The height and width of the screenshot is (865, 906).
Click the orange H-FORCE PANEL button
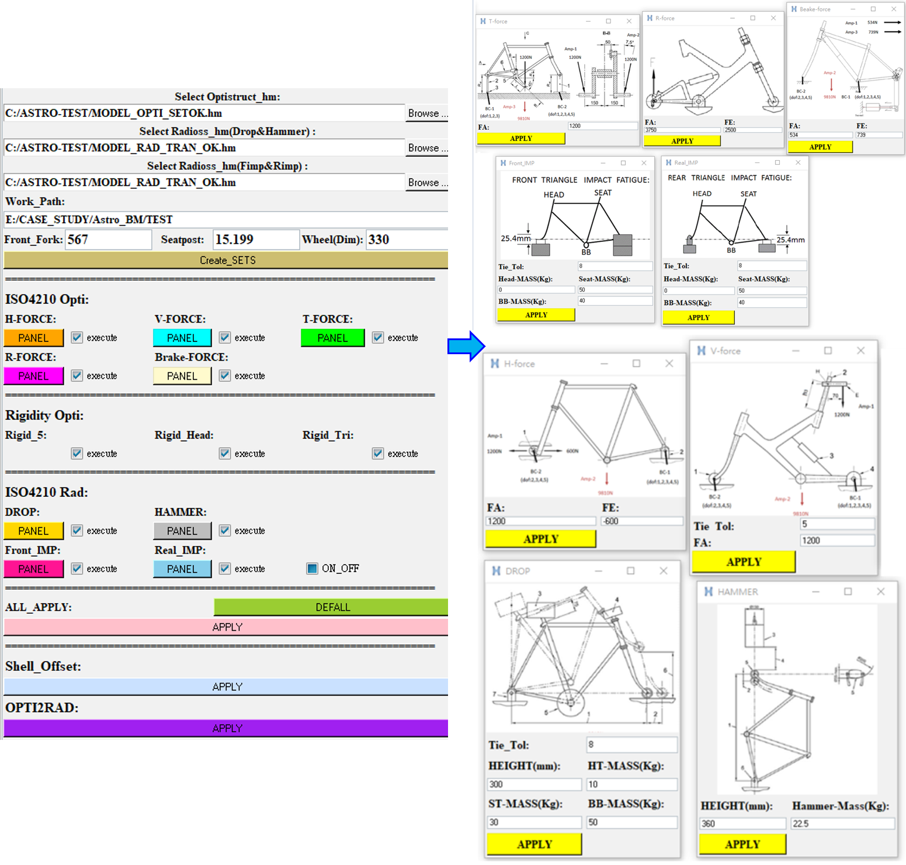[33, 338]
